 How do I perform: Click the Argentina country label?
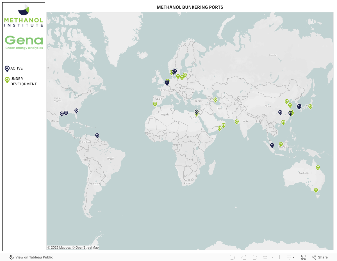click(94, 184)
